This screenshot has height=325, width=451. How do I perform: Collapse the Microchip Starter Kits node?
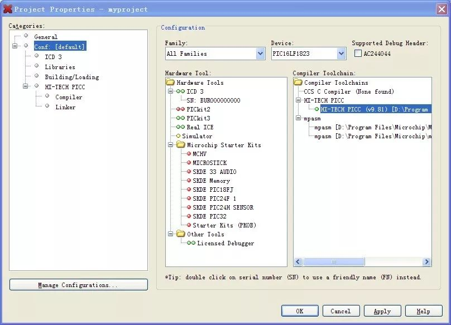[171, 145]
